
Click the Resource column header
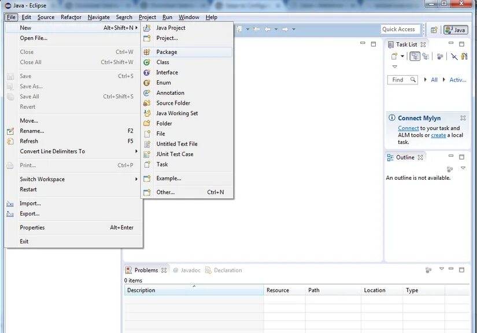coord(284,290)
